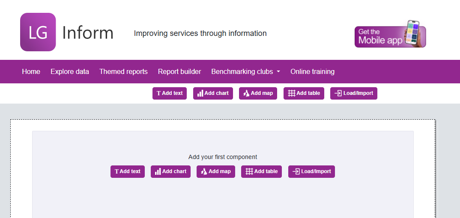Add map below 'Add your first component'

point(216,171)
